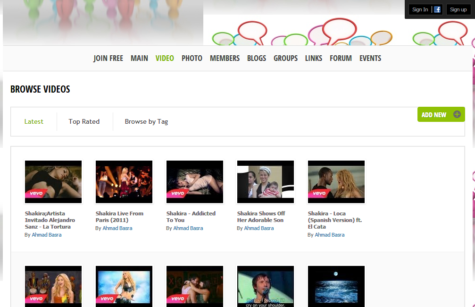
Task: Open the Addicted To You video thumbnail
Action: (195, 182)
